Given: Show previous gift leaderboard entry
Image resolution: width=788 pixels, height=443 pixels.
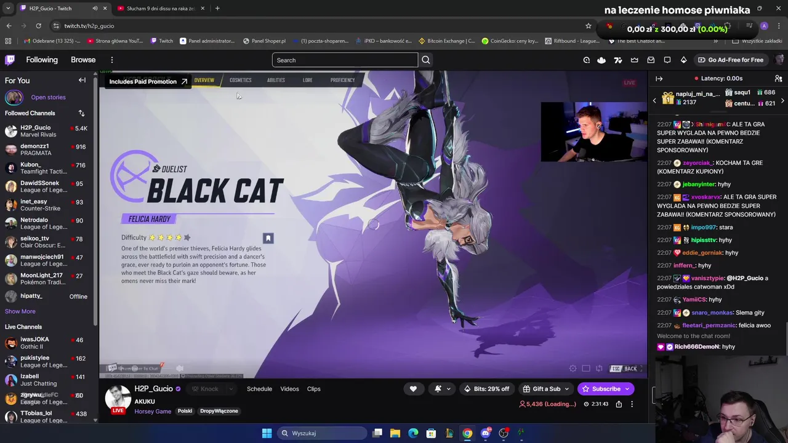Looking at the screenshot, I should point(654,100).
